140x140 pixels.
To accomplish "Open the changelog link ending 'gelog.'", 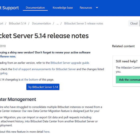I will tap(4, 73).
